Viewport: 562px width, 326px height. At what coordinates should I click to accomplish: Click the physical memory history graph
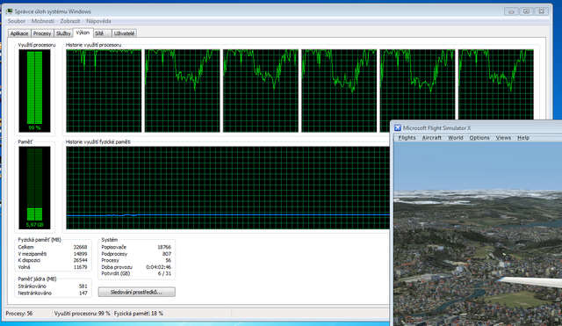point(228,187)
